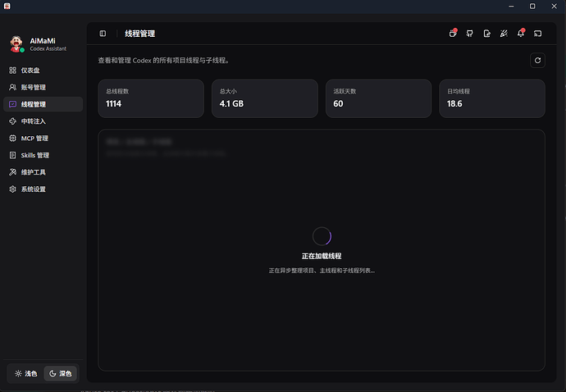The width and height of the screenshot is (566, 392).
Task: Click the screen cast icon in the header
Action: tap(537, 34)
